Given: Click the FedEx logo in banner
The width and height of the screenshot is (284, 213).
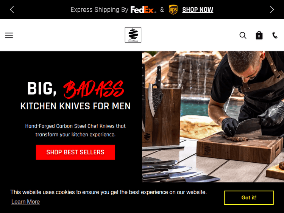Looking at the screenshot, I should coord(143,10).
